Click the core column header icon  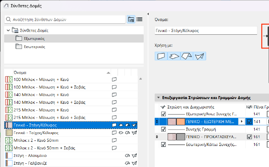pyautogui.click(x=249, y=107)
